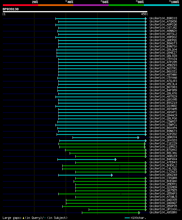The image size is (182, 220).
Task: Click label UniRef100_B0EKL2
Action: coord(163,165)
